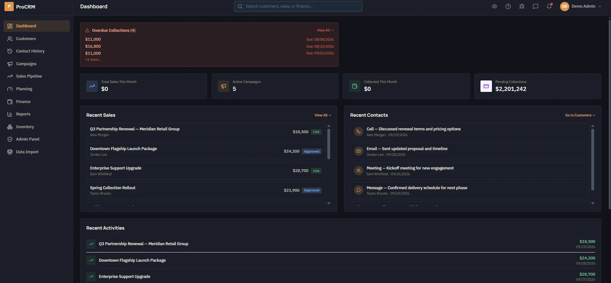The height and width of the screenshot is (283, 611).
Task: Select 'Enterprise Support Upgrade' in Recent Sales
Action: pyautogui.click(x=206, y=171)
